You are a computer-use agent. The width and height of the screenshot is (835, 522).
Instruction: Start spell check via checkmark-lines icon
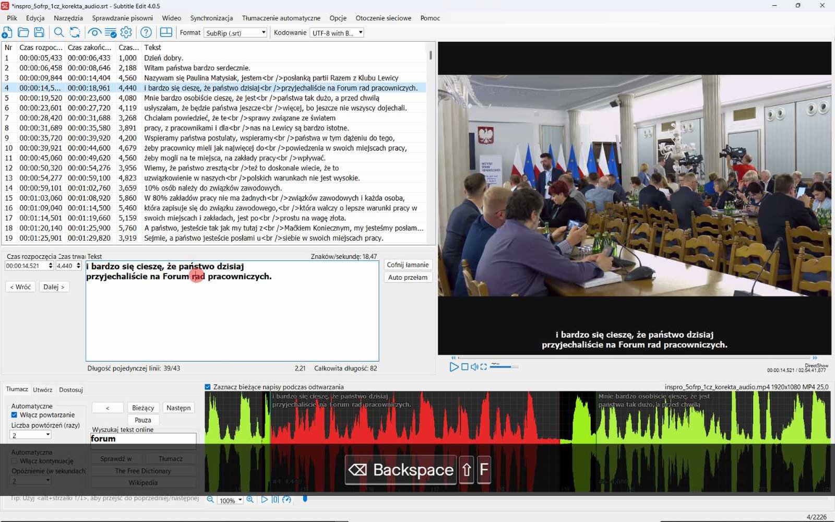[x=111, y=32]
